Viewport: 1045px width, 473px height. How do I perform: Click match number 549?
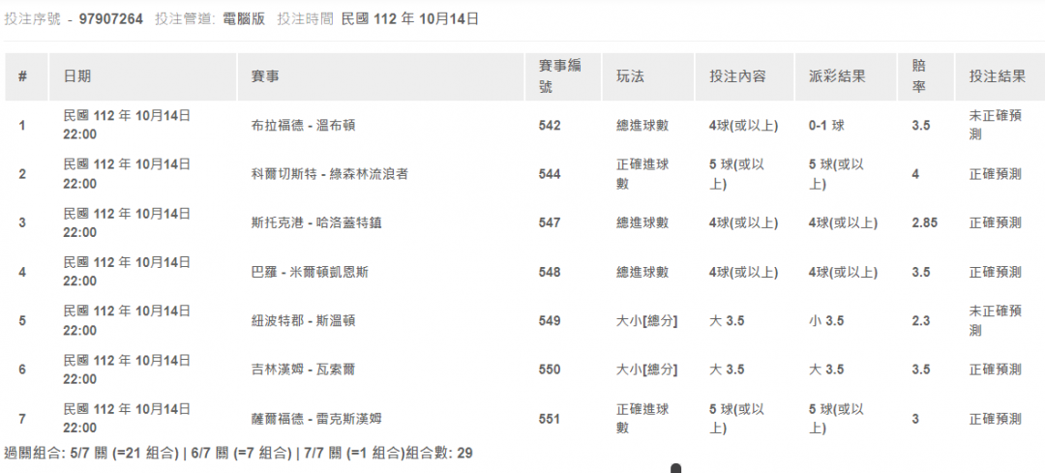(x=550, y=320)
